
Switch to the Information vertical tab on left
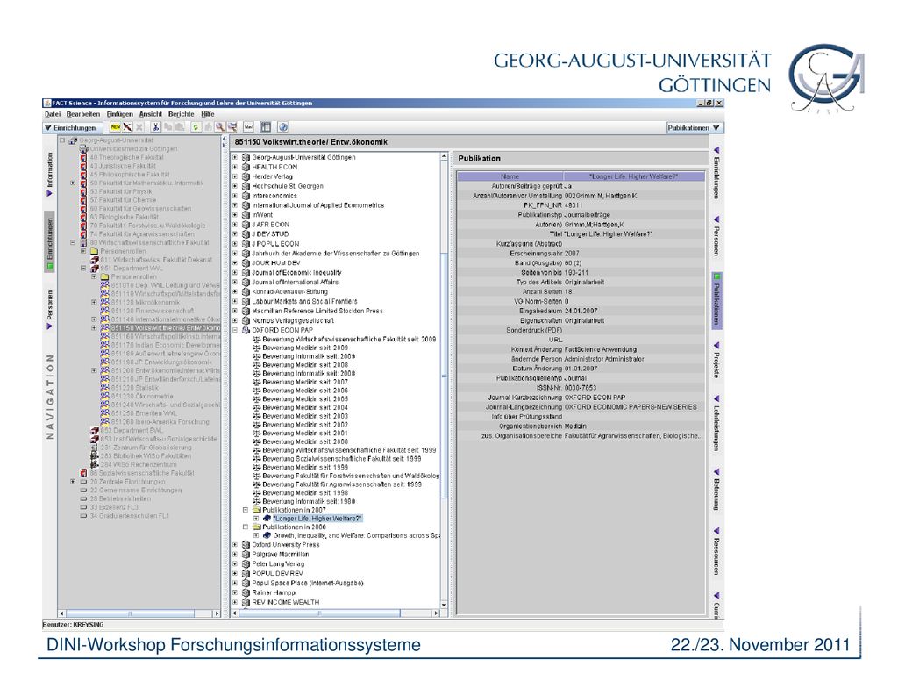(50, 175)
